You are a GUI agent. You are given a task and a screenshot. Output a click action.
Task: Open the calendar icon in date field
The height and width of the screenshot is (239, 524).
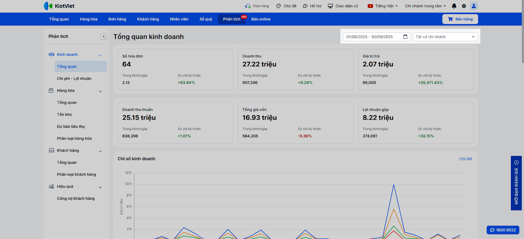(405, 37)
